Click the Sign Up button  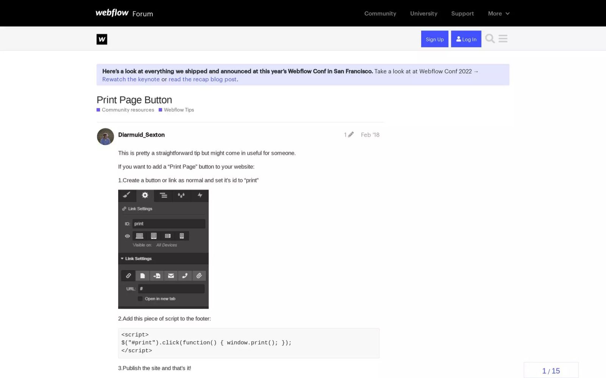pos(434,39)
